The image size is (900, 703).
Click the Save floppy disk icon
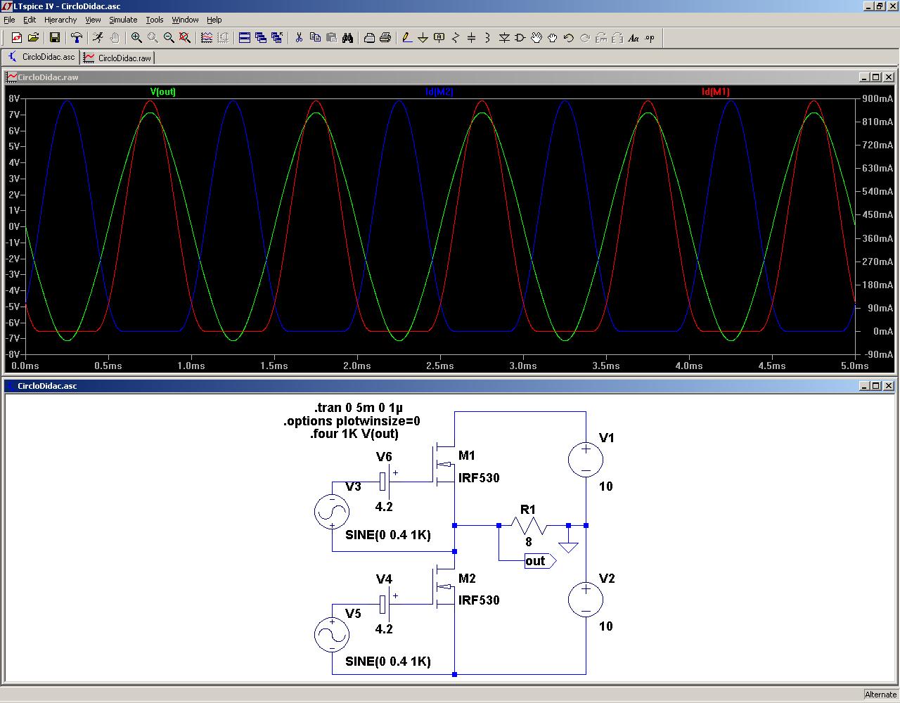coord(55,38)
